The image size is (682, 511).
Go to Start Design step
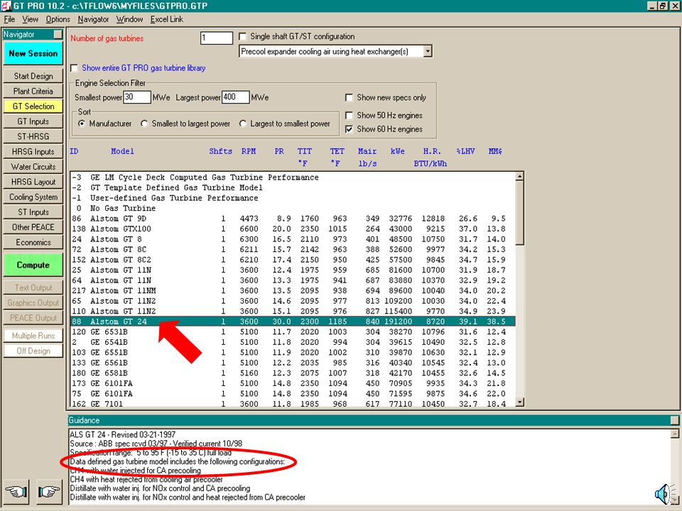pyautogui.click(x=33, y=76)
